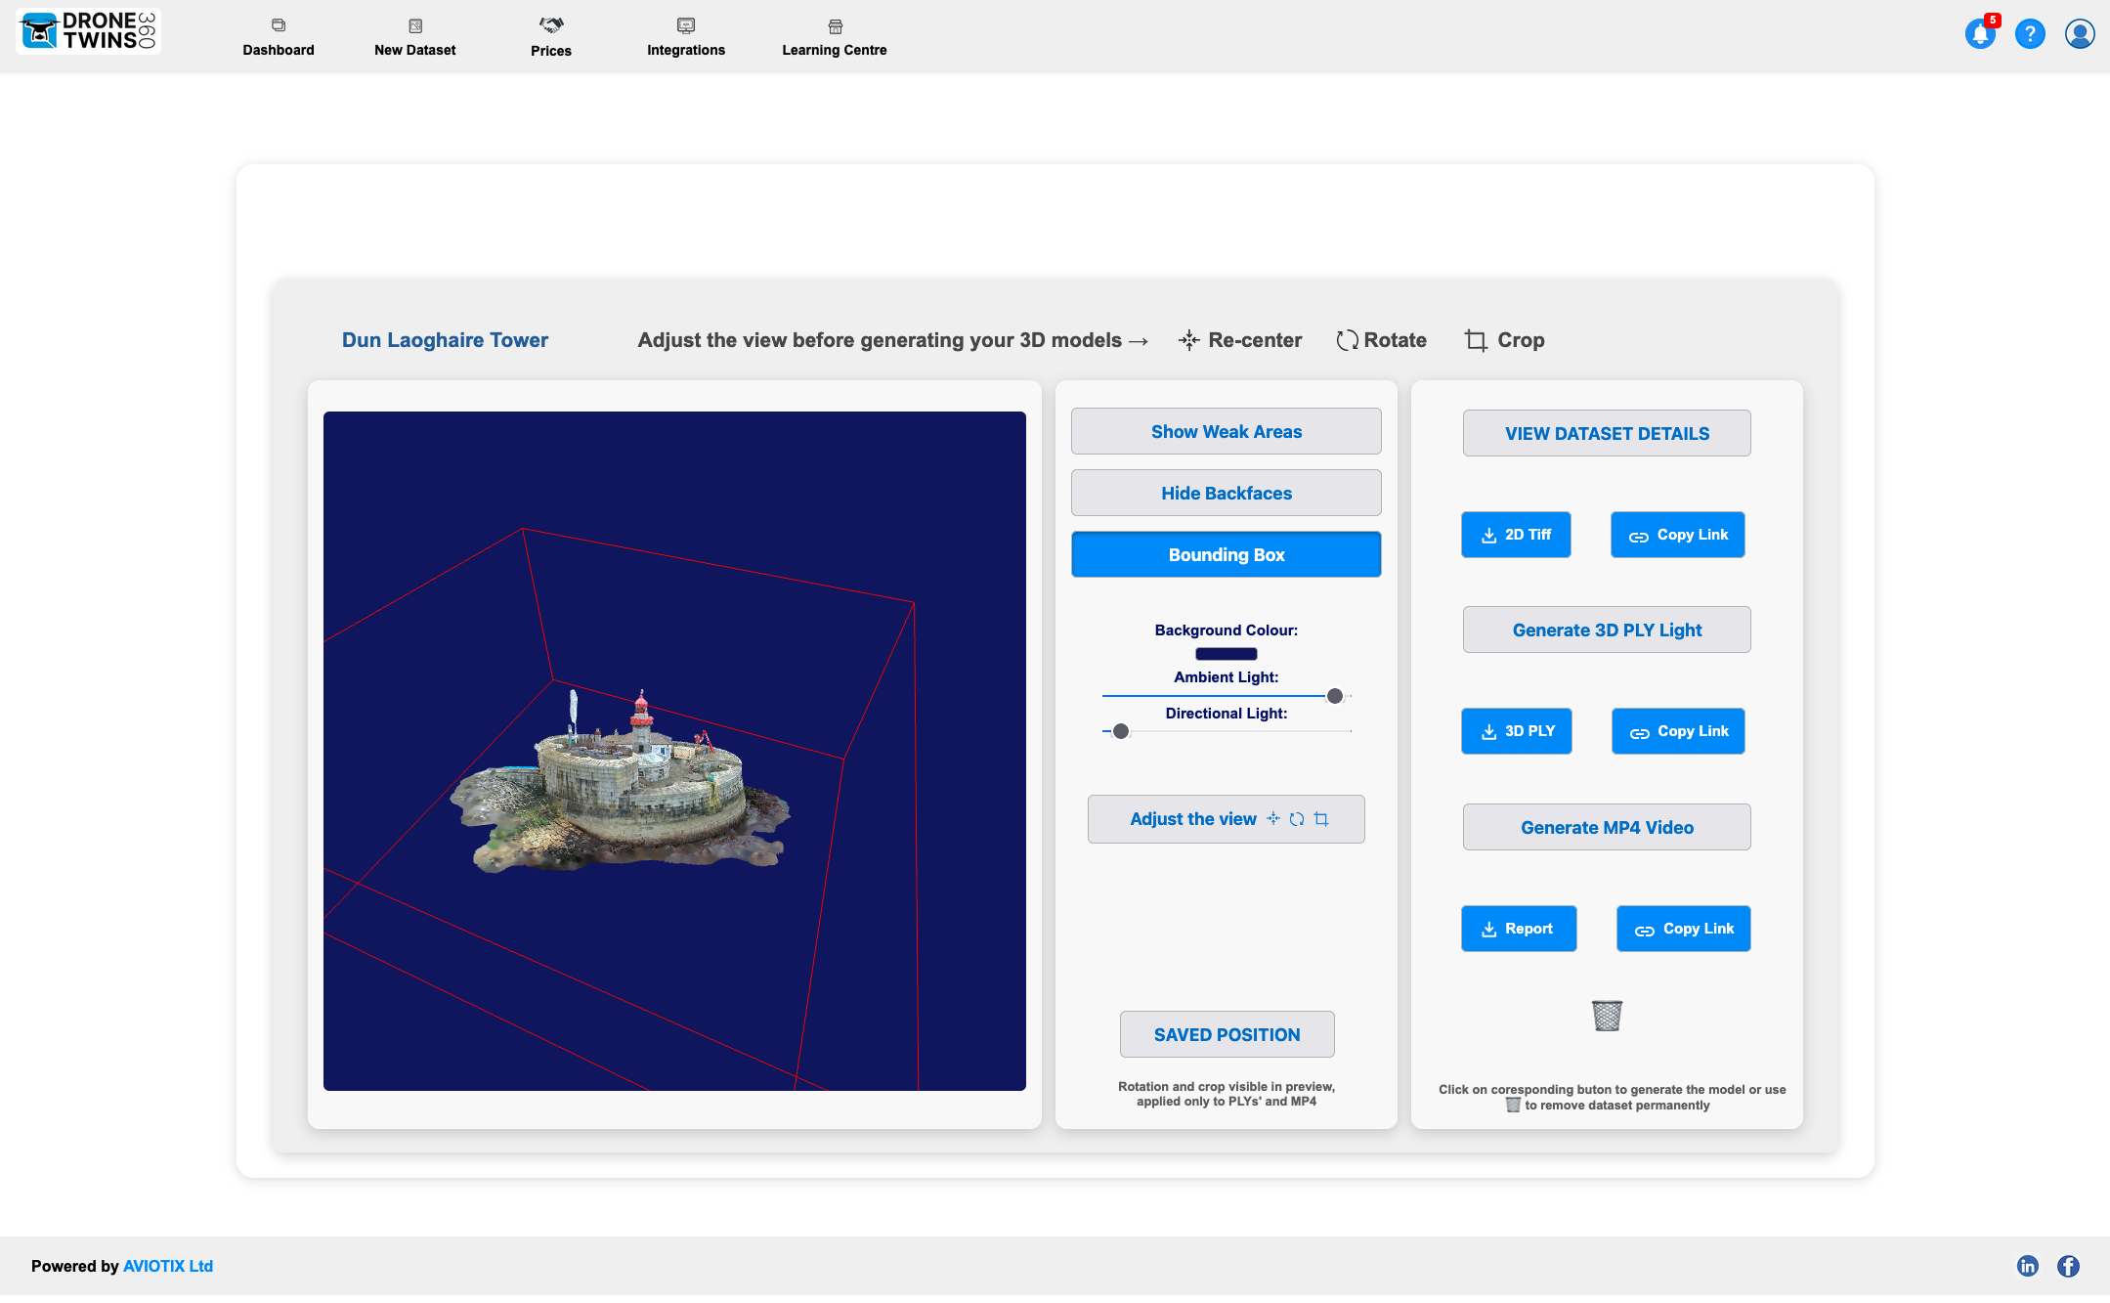
Task: Click the Rotate icon in header
Action: (1347, 340)
